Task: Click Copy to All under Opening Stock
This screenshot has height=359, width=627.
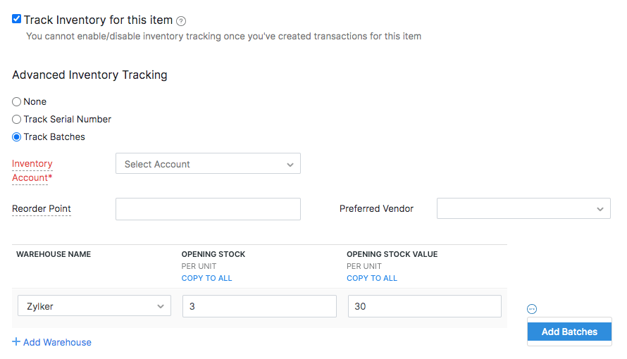Action: click(x=206, y=278)
